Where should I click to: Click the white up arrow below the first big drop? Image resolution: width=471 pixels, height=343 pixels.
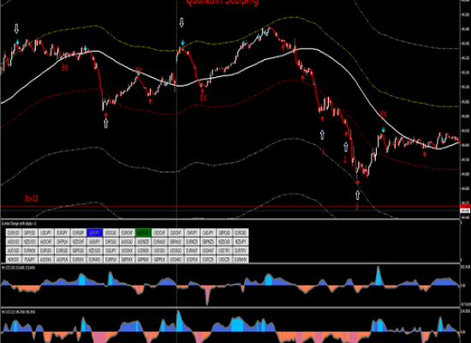(x=105, y=123)
